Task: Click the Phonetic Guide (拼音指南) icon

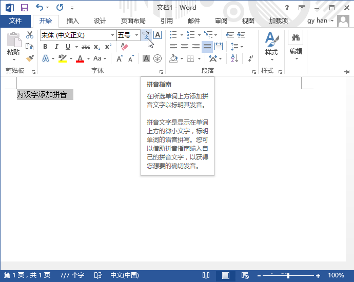Action: tap(146, 35)
